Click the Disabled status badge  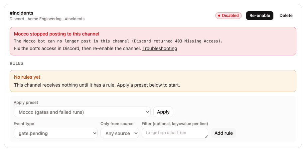[x=228, y=16]
